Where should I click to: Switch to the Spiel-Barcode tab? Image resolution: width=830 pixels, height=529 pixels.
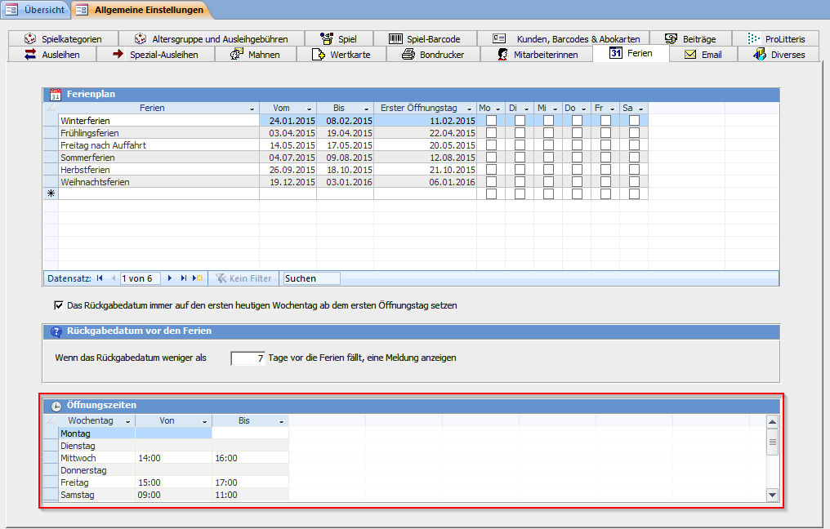425,38
